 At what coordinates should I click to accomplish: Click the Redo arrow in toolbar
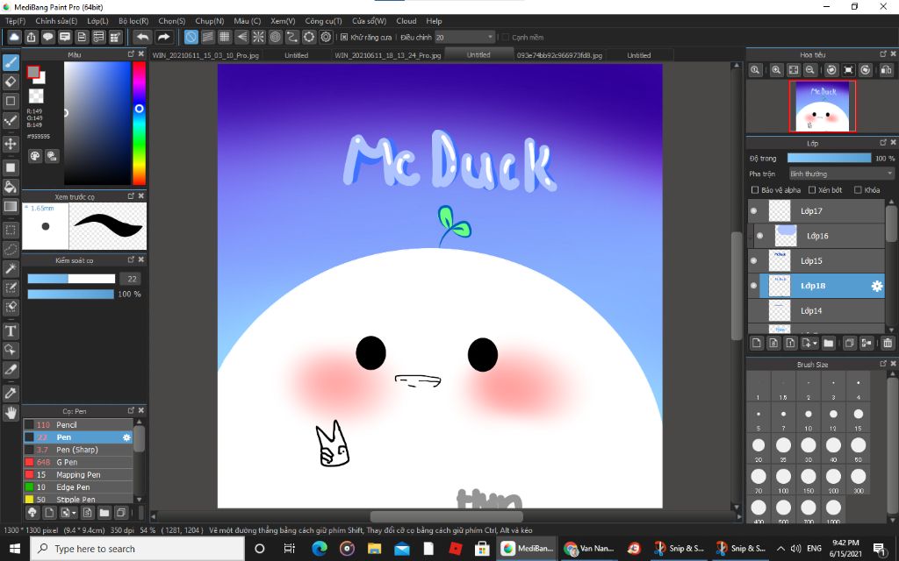click(x=164, y=37)
